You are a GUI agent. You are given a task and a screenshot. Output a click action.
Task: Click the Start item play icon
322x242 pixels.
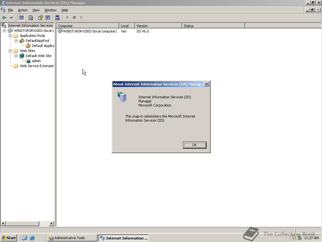(x=67, y=18)
